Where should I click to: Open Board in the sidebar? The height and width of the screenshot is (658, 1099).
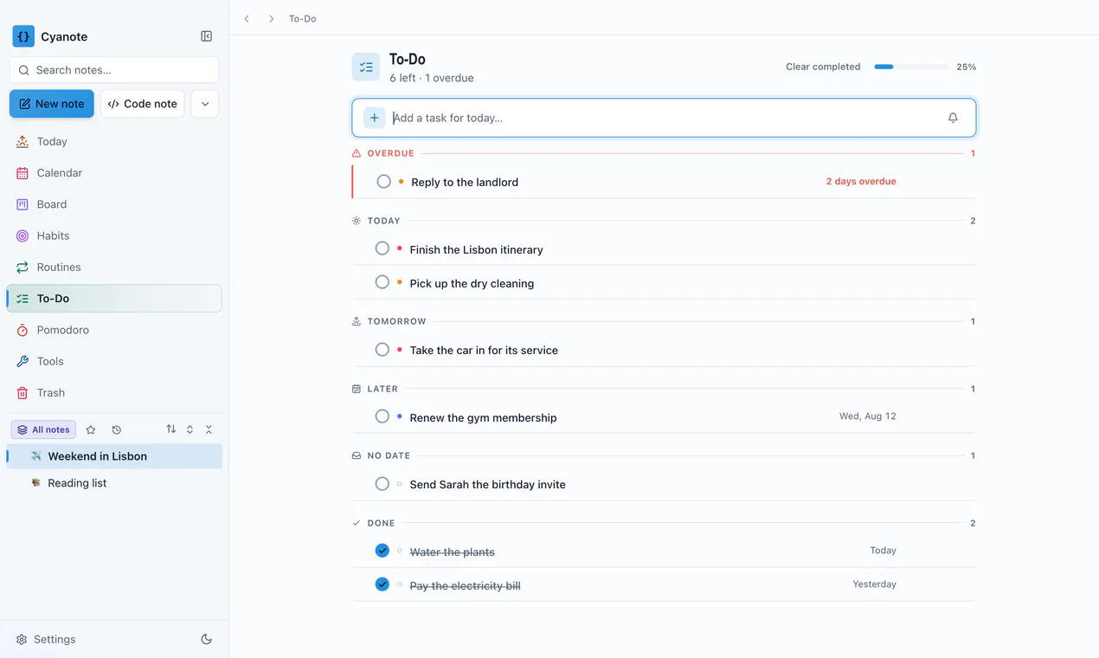pos(114,204)
